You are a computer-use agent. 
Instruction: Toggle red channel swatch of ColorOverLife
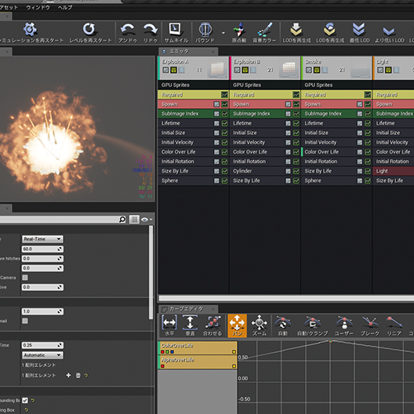click(x=162, y=352)
